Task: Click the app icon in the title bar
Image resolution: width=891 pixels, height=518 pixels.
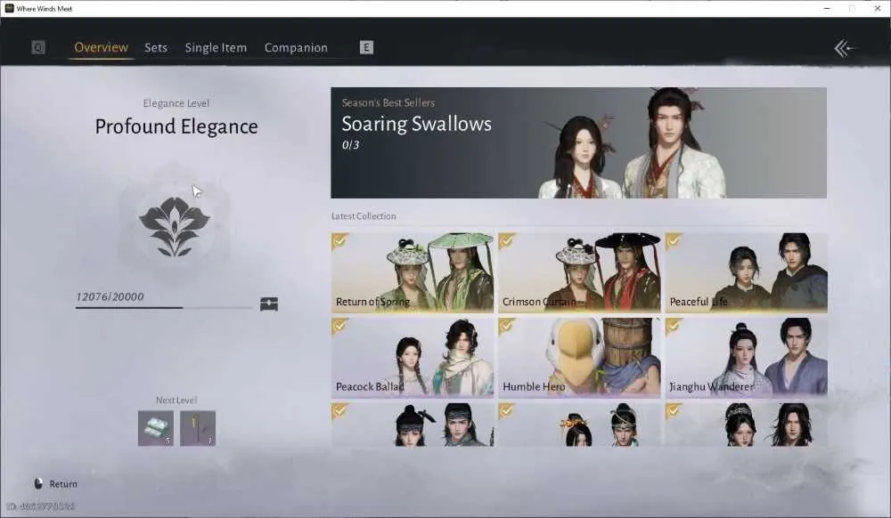Action: click(x=9, y=9)
